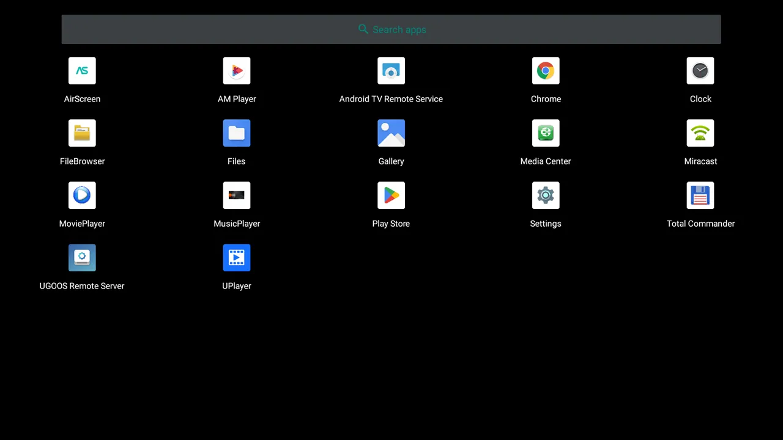Screen dimensions: 783x440
Task: Open the Miracast app
Action: click(x=700, y=133)
